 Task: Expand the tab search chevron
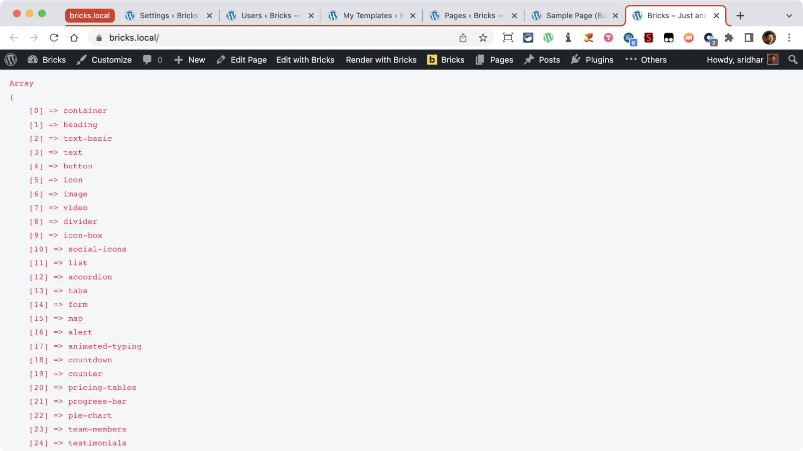(x=789, y=16)
